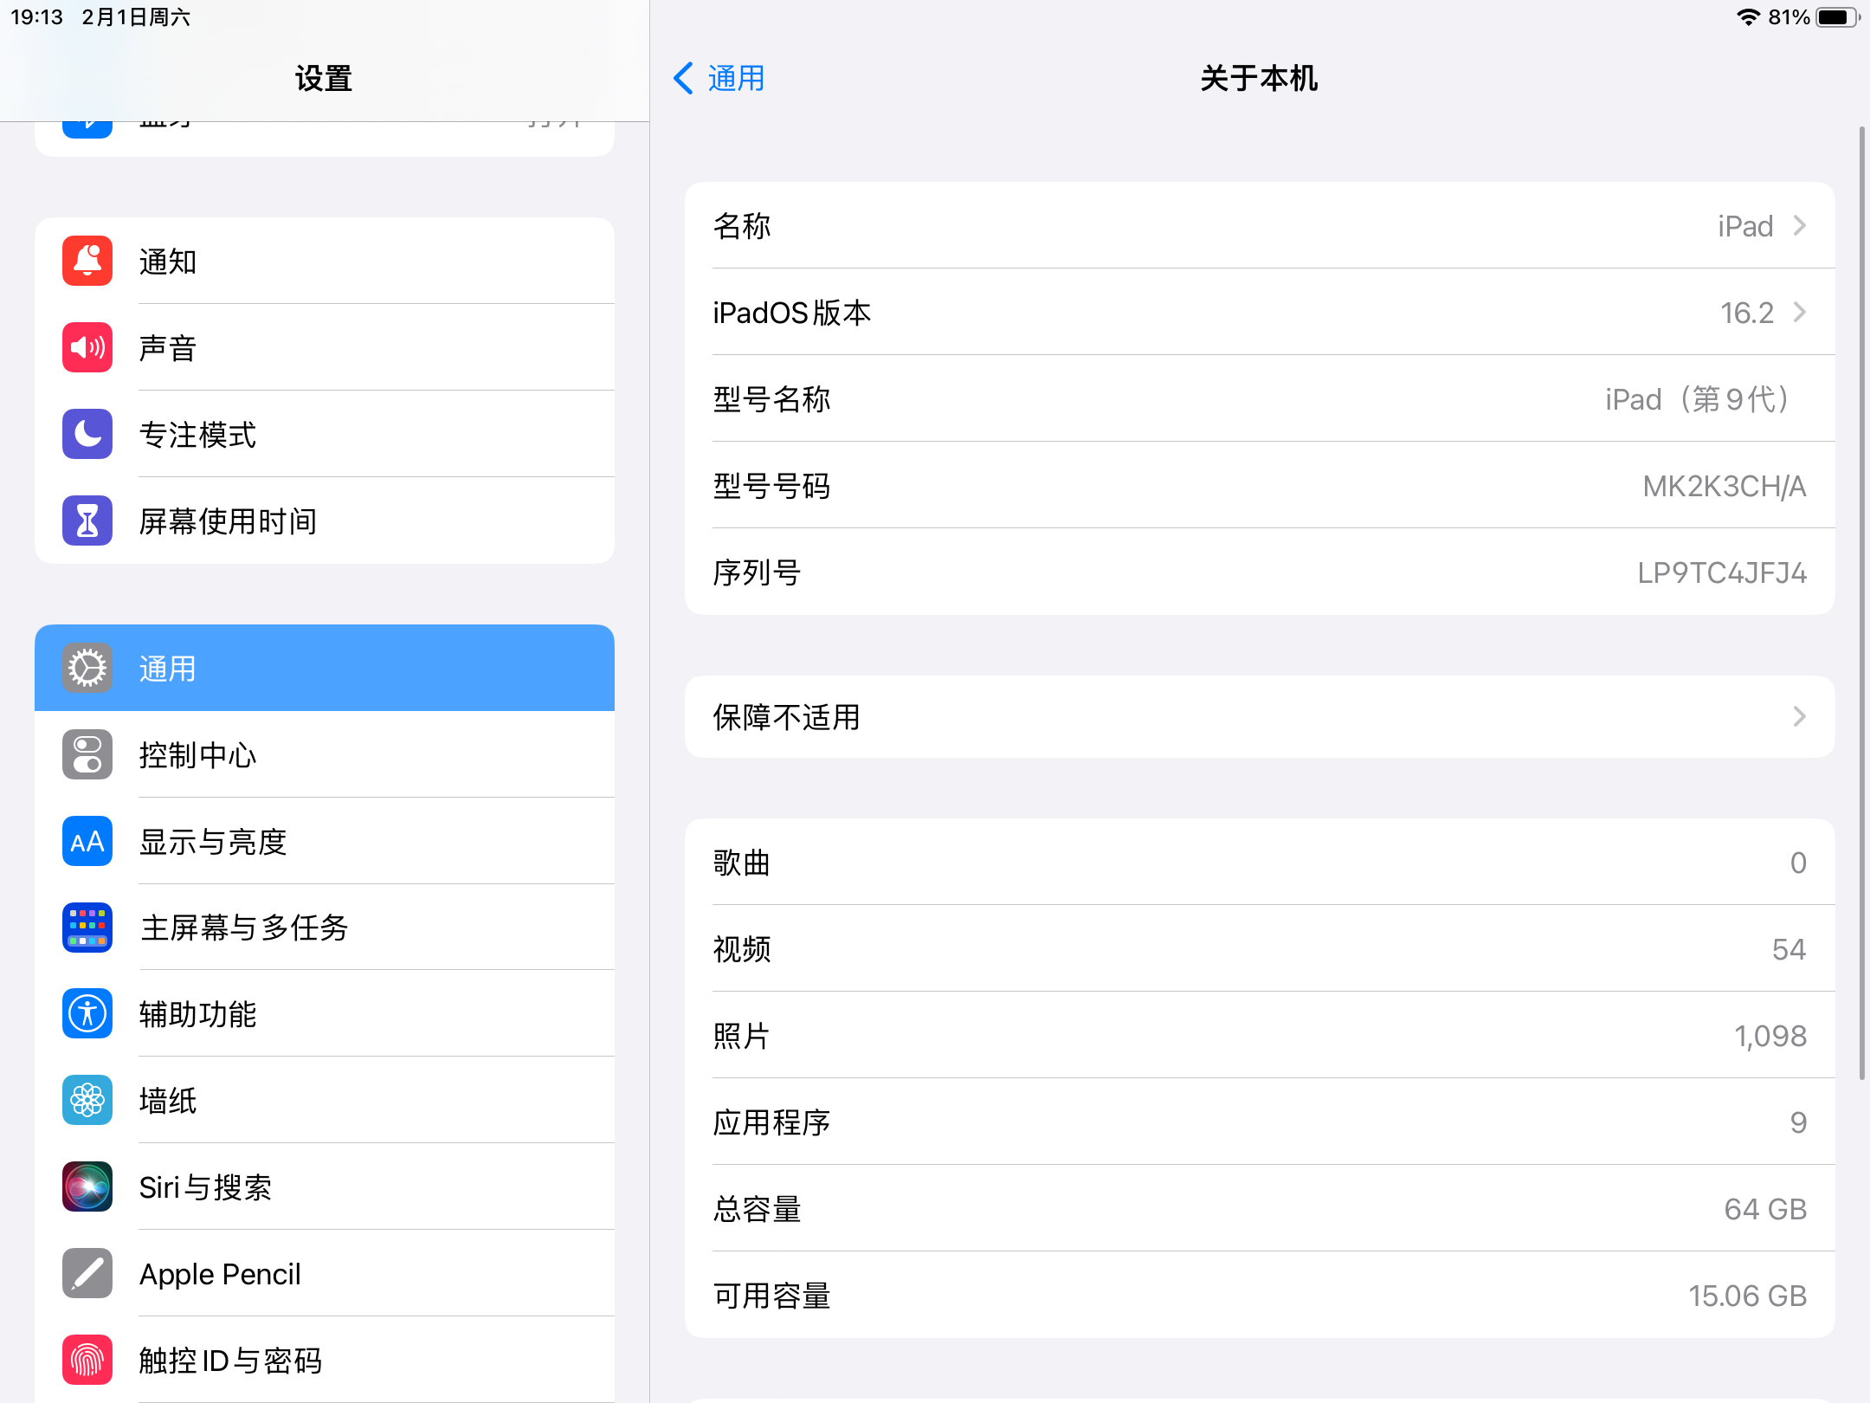Screen dimensions: 1870x1403
Task: Tap the 照片 count 1,098
Action: pos(1770,1036)
